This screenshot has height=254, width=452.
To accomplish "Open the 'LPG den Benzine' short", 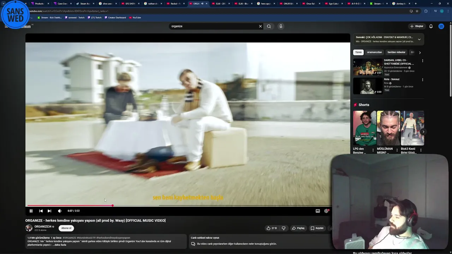I will click(364, 128).
